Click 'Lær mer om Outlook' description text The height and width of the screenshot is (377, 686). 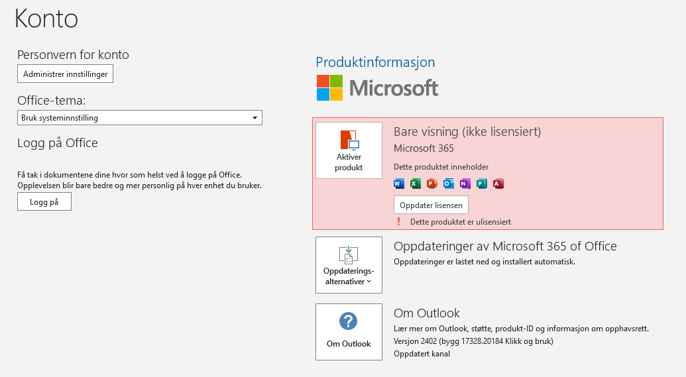(x=521, y=329)
